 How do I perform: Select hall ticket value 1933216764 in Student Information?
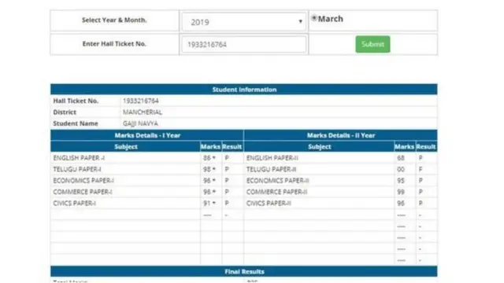click(141, 101)
